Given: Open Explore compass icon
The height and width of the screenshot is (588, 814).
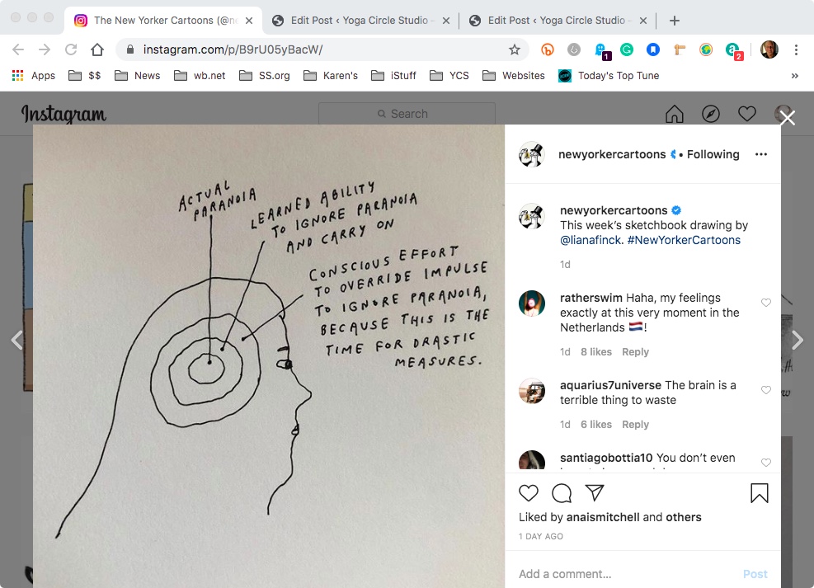Looking at the screenshot, I should pyautogui.click(x=711, y=114).
